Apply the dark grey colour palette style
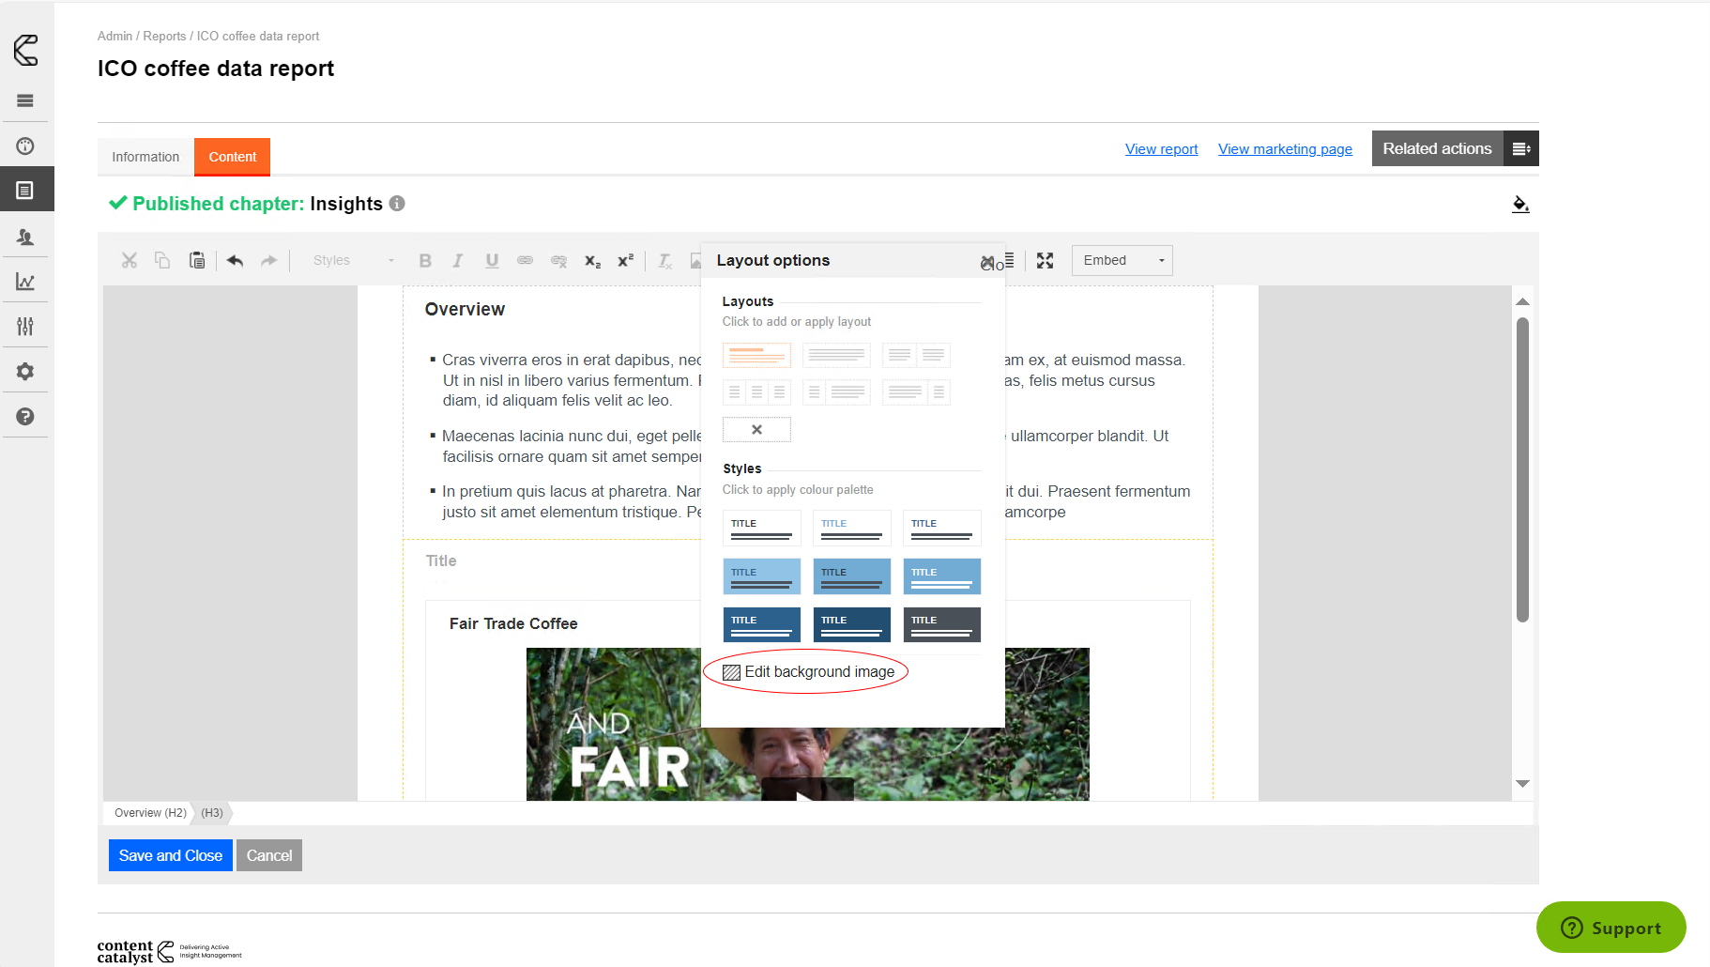Screen dimensions: 1710x967 [941, 624]
